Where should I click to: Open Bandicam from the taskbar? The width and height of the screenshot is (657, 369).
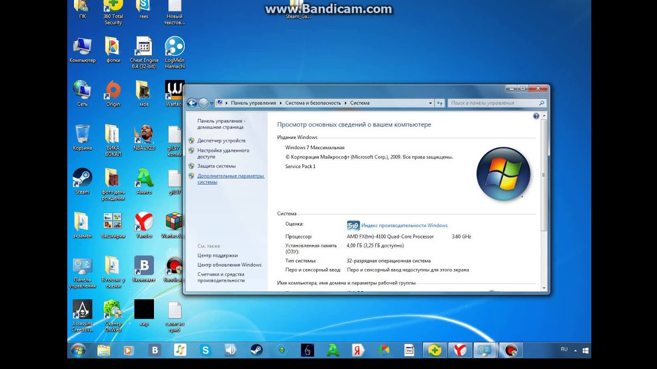coord(511,351)
